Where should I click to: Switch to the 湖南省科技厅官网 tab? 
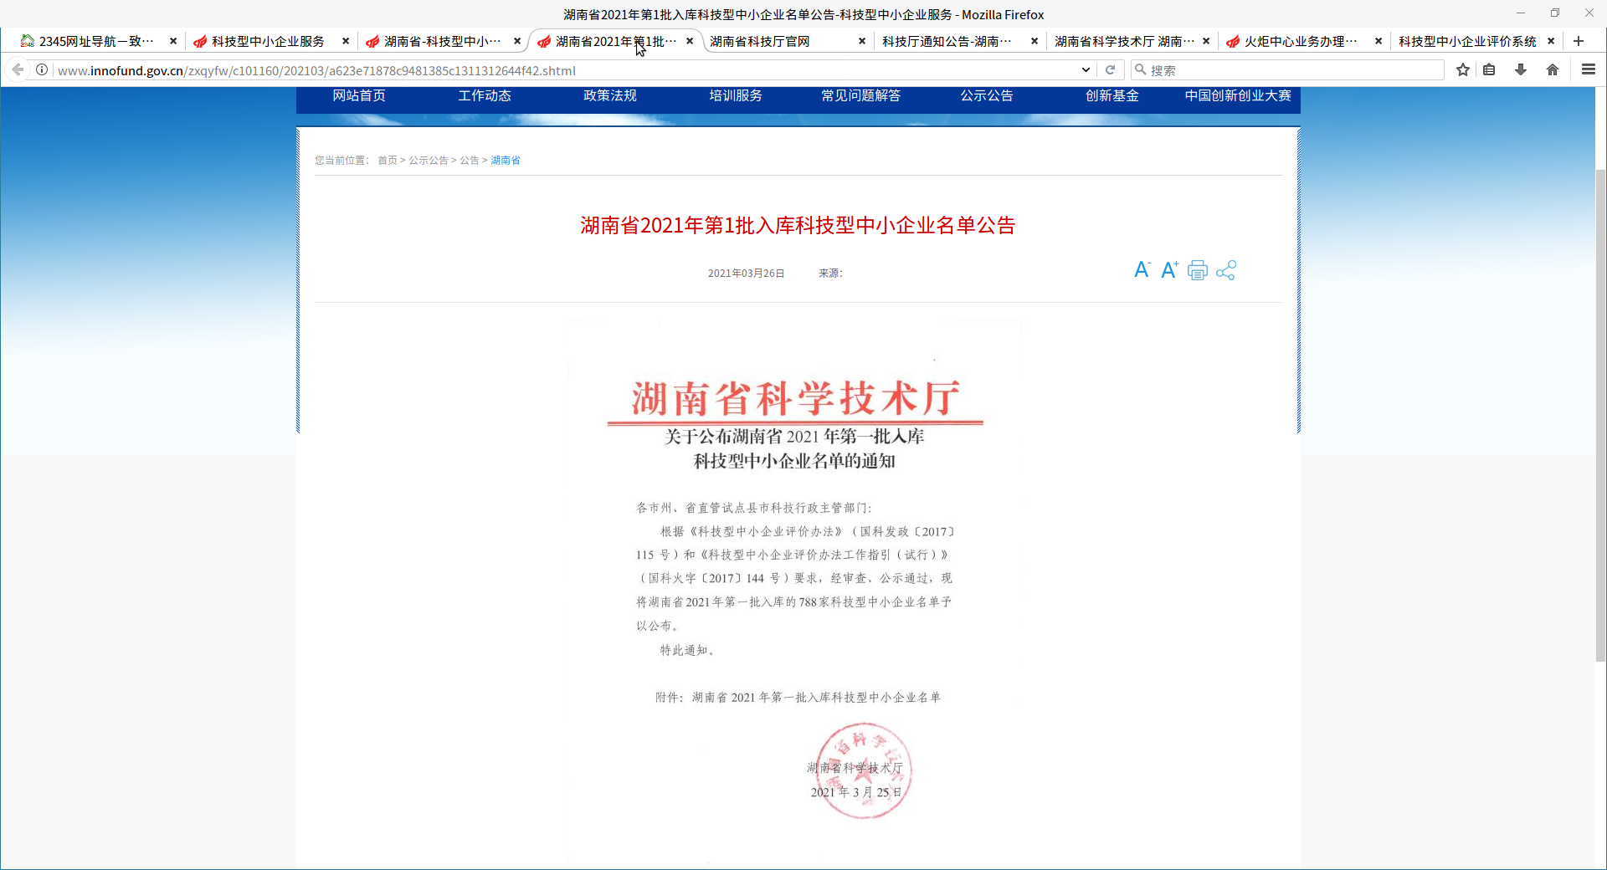pyautogui.click(x=760, y=41)
